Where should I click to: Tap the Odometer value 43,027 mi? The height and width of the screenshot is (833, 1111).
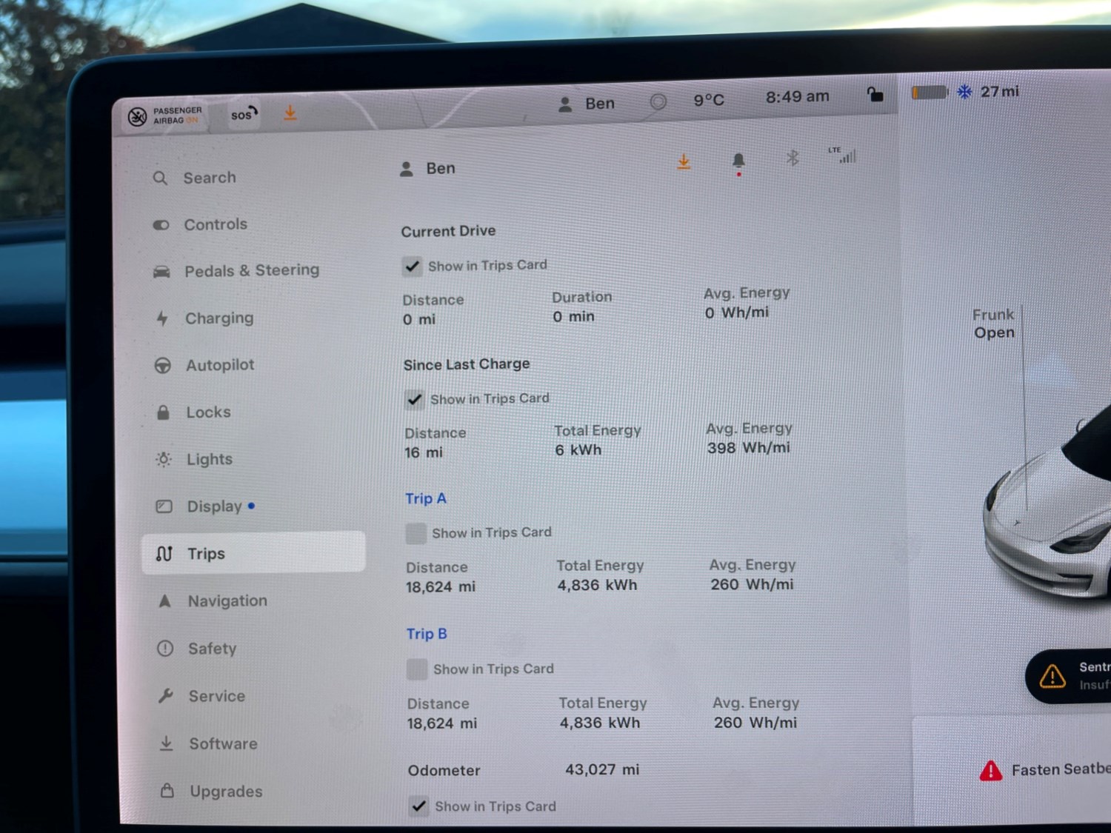[602, 769]
